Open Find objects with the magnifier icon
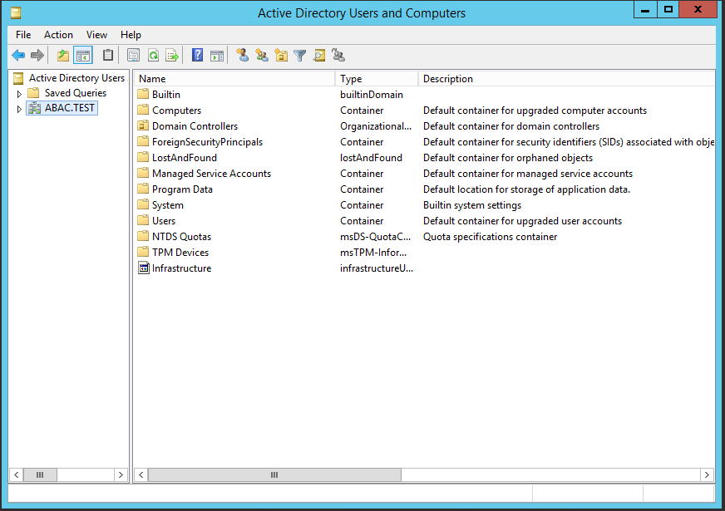 (319, 56)
